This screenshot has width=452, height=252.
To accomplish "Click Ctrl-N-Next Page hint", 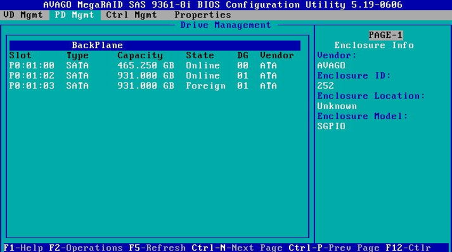I will point(237,248).
